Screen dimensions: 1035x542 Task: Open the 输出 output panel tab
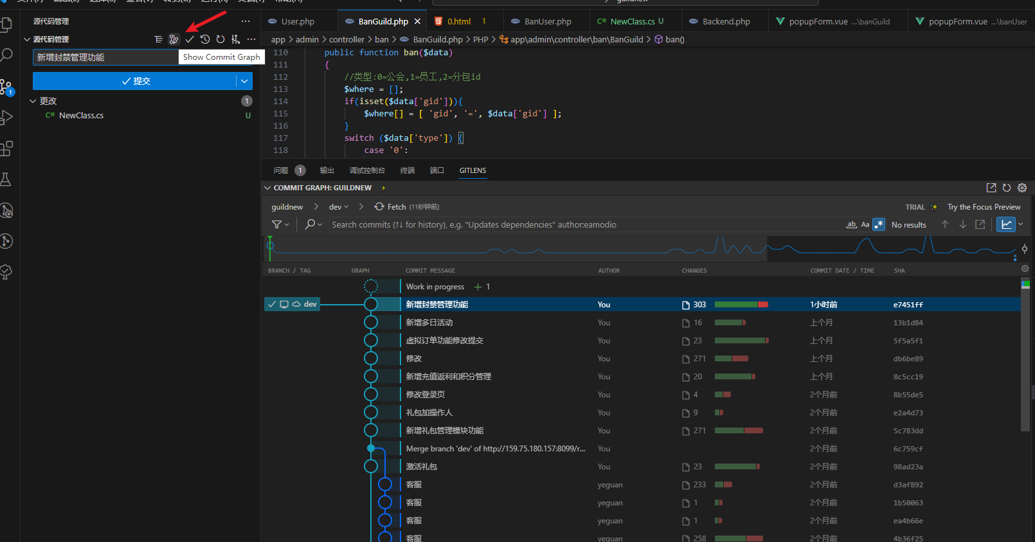tap(327, 170)
